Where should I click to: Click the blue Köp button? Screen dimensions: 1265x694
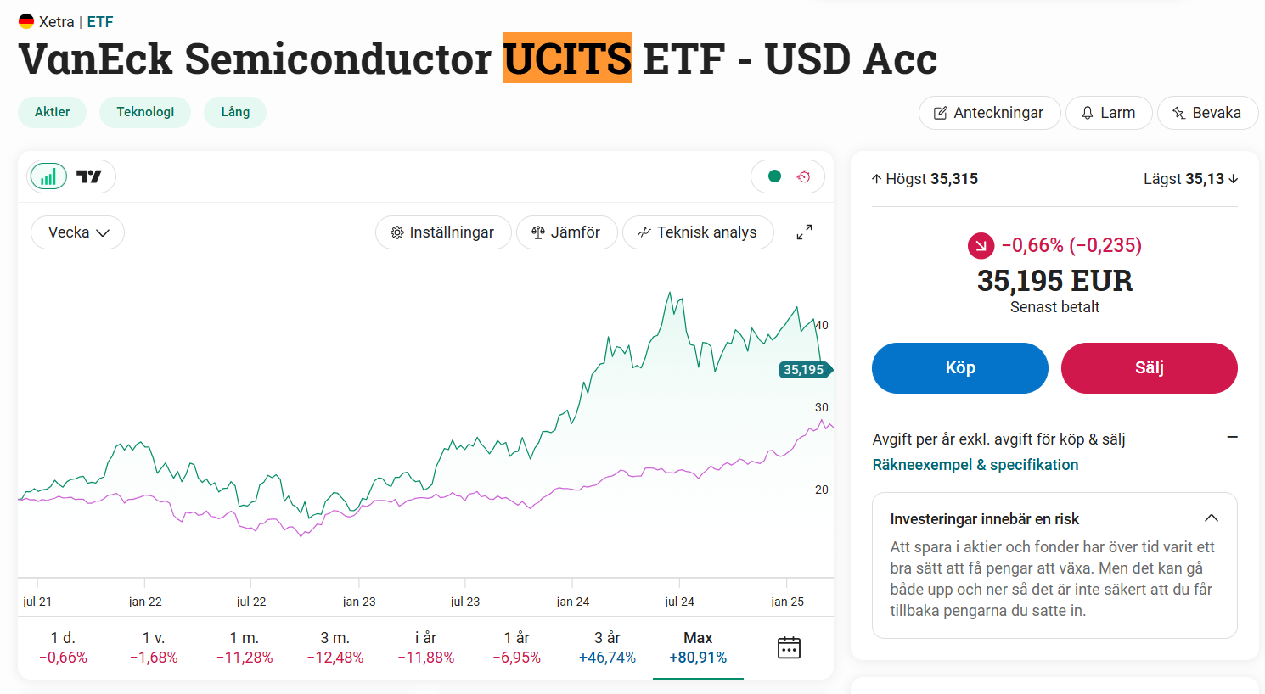click(960, 368)
